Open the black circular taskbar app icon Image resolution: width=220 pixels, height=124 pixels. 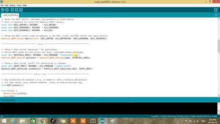tap(53, 121)
